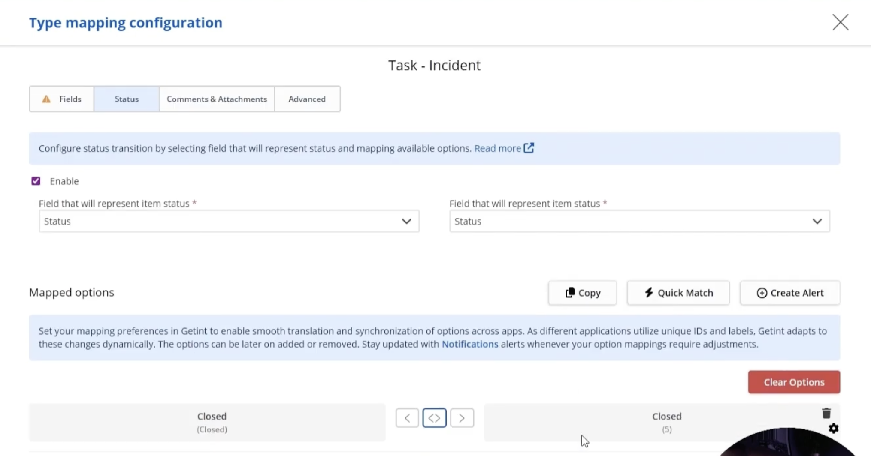Set sync direction to right arrow
Image resolution: width=871 pixels, height=456 pixels.
tap(462, 418)
